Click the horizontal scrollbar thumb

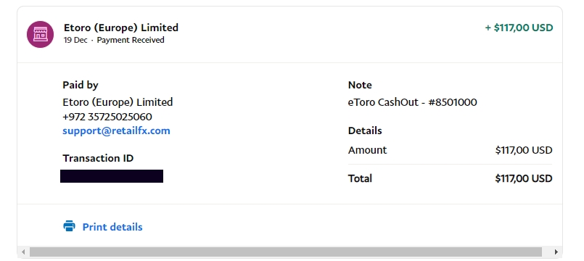coord(286,252)
